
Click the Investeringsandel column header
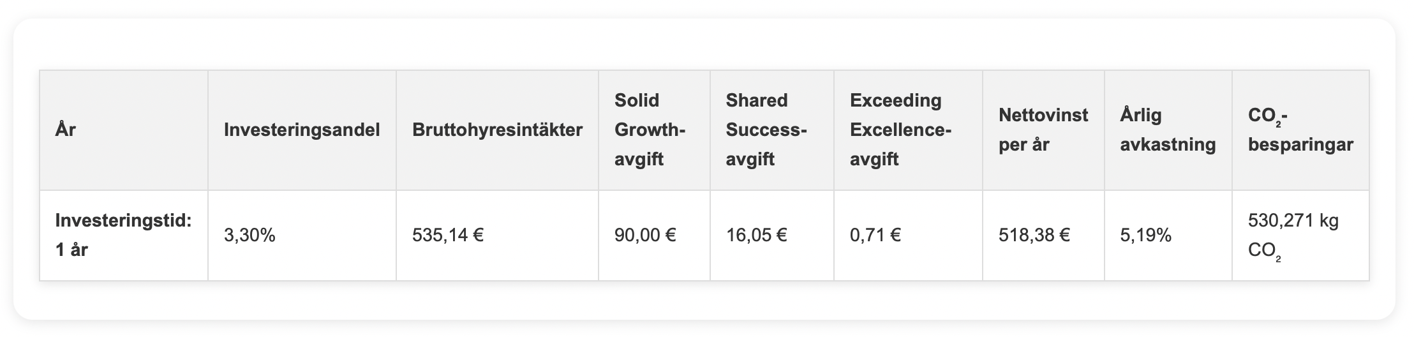[302, 130]
